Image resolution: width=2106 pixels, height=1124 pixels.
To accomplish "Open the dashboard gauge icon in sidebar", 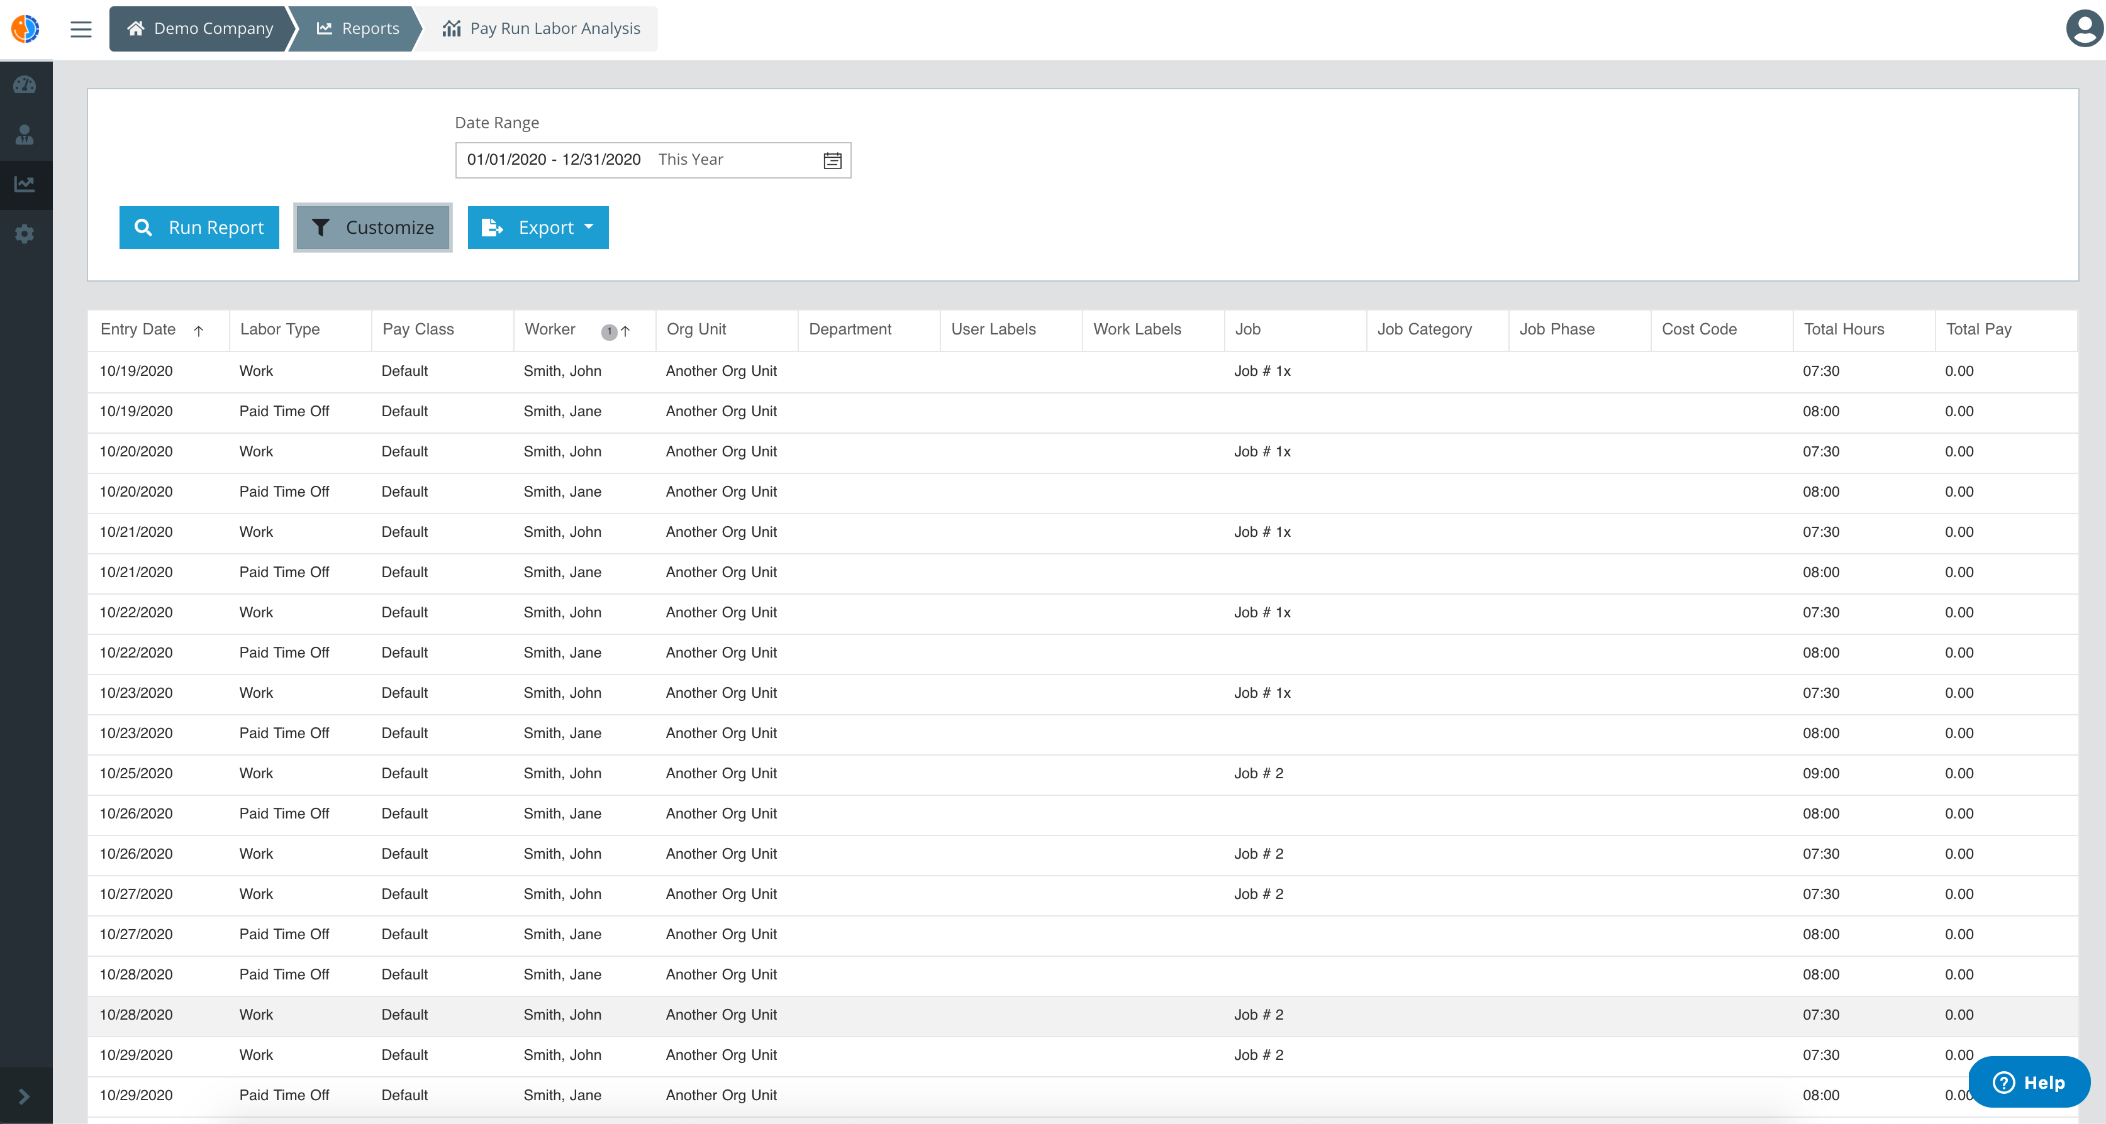I will click(25, 84).
